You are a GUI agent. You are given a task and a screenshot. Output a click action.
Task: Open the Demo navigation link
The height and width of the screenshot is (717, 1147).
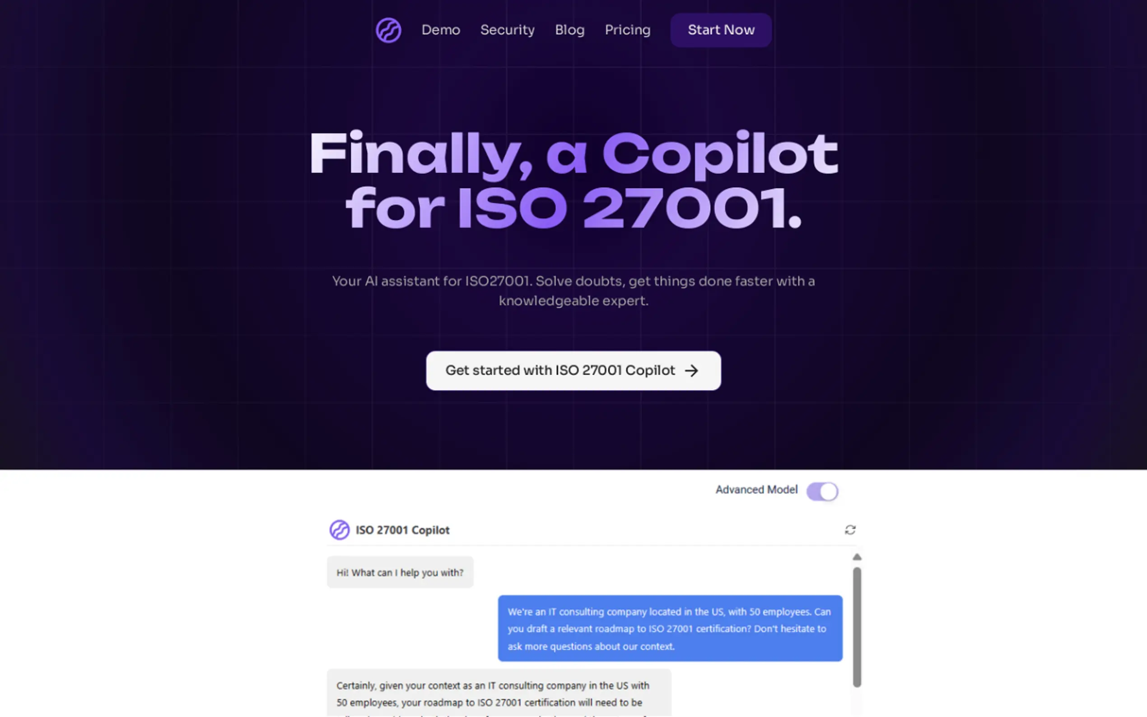(440, 30)
